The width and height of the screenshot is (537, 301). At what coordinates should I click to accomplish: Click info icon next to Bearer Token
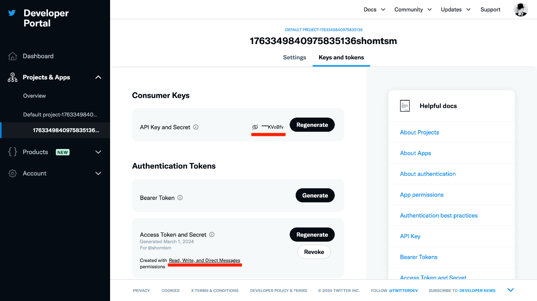pyautogui.click(x=180, y=198)
